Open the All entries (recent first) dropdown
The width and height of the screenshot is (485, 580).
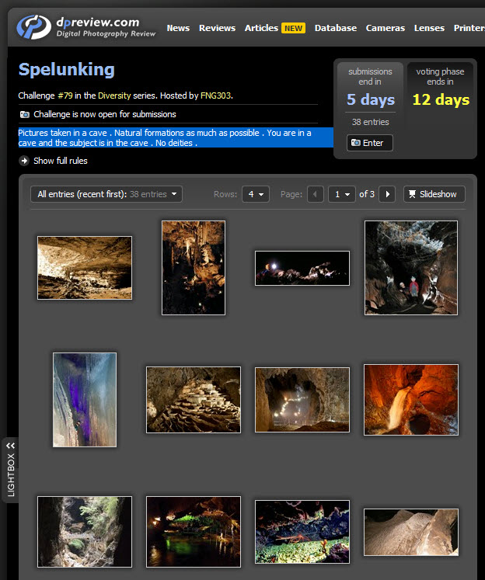coord(106,194)
